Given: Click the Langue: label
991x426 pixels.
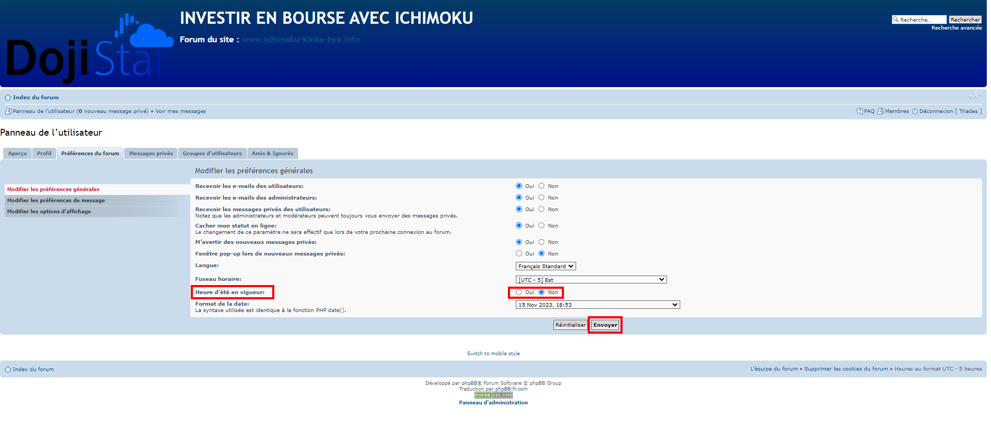Looking at the screenshot, I should click(x=207, y=266).
